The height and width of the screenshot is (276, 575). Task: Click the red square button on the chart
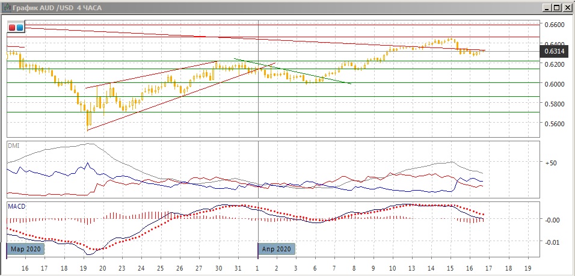point(13,28)
